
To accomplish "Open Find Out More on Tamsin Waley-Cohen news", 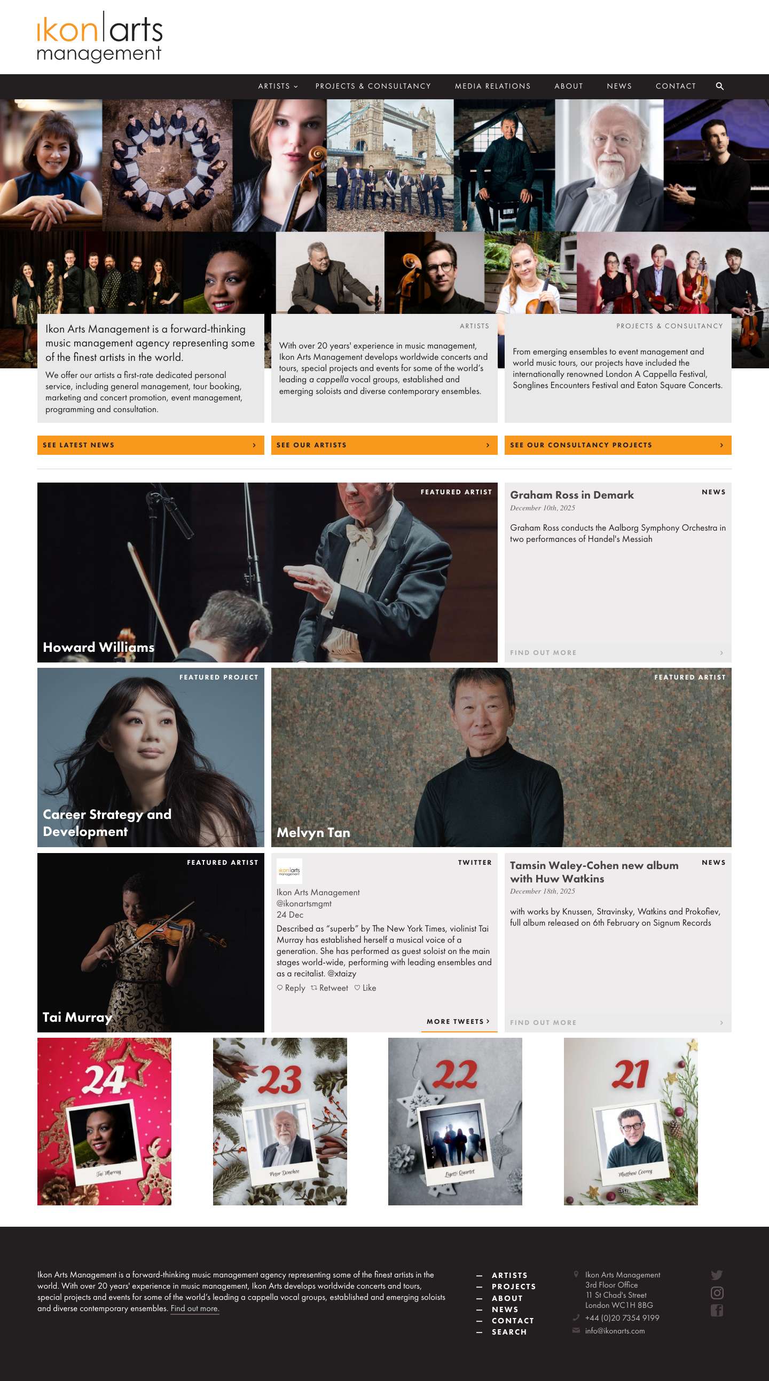I will pos(618,1022).
